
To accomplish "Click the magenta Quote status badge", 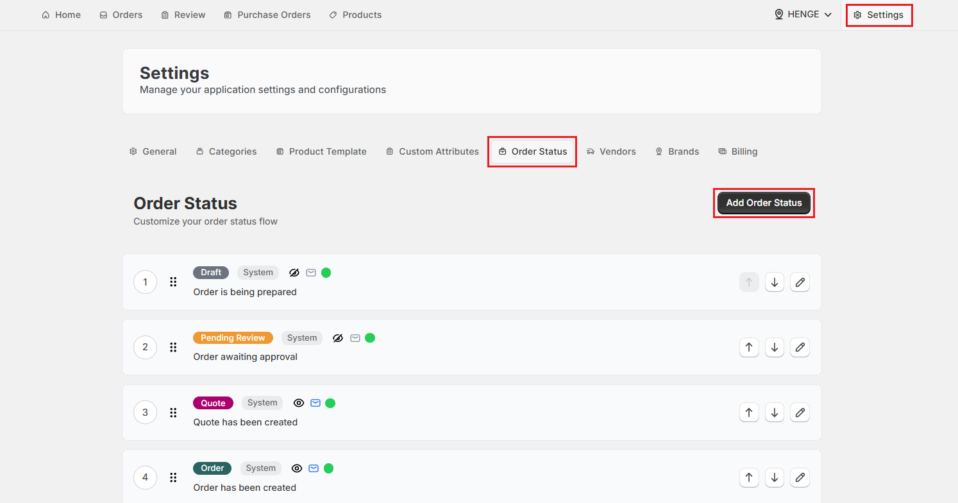I will [213, 403].
